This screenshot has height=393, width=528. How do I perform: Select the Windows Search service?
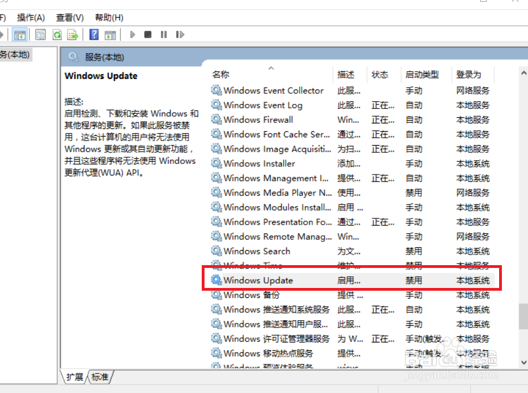[352, 251]
